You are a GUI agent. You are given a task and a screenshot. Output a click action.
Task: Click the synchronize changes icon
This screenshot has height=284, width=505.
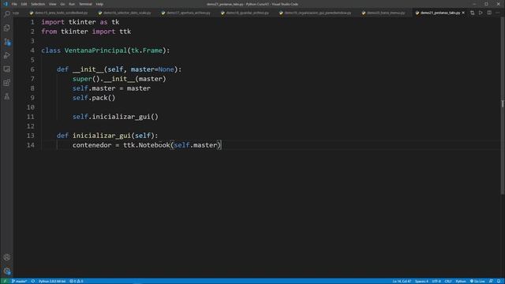(33, 281)
